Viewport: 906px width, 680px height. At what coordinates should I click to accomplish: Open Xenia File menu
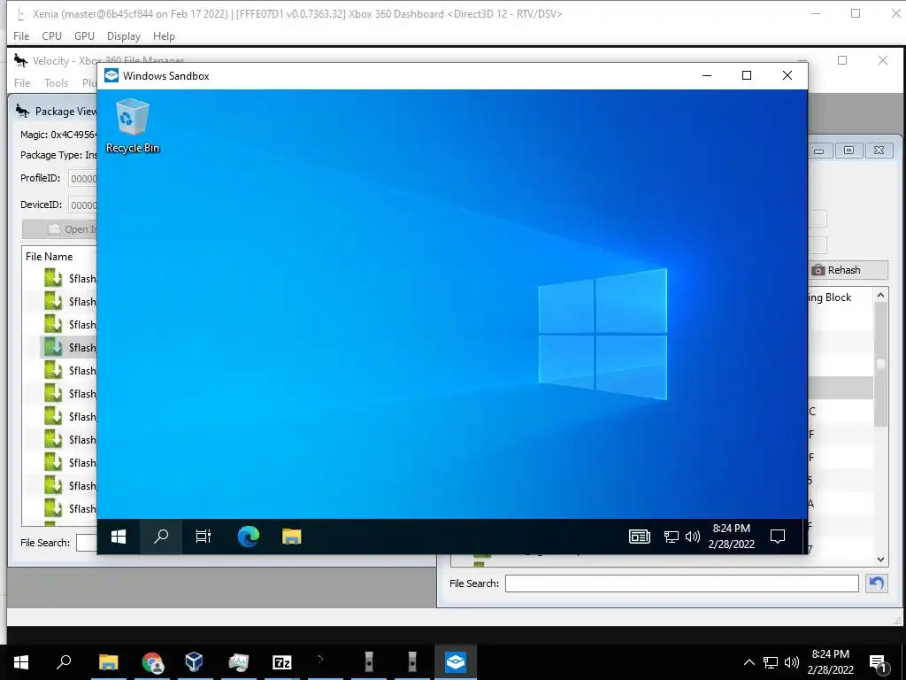[21, 35]
